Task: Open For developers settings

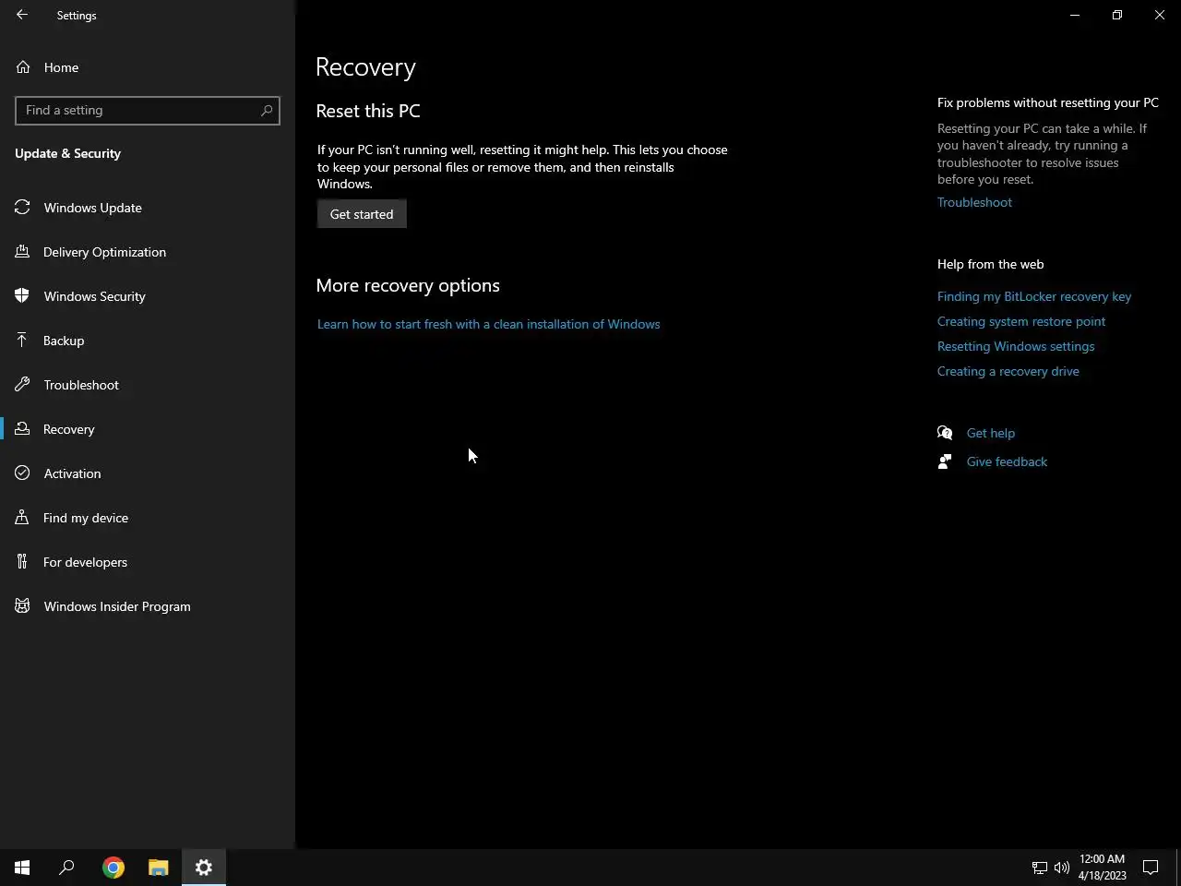Action: pos(148,562)
